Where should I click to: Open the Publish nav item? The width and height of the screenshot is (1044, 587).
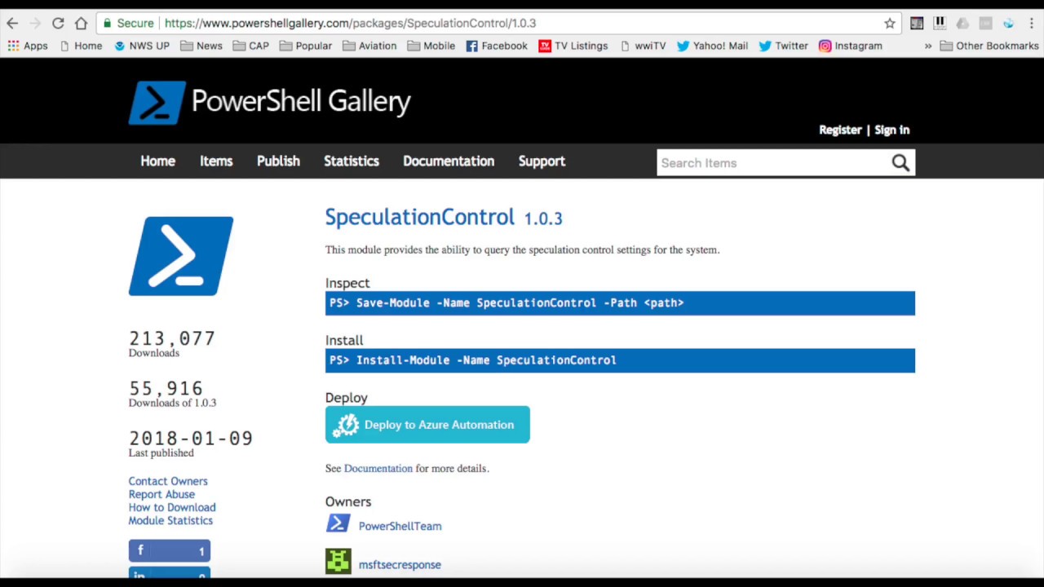278,161
